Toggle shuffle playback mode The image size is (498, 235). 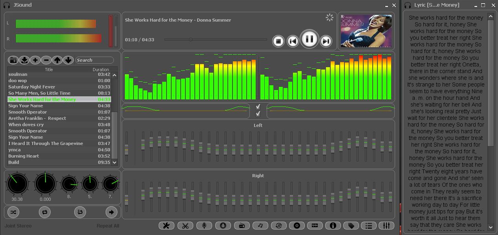(13, 212)
